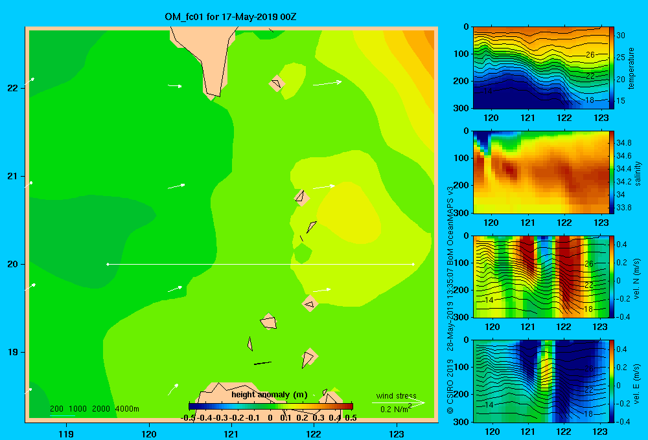Click the wind arrow near 122E 22N
The height and width of the screenshot is (440, 648).
pos(327,83)
